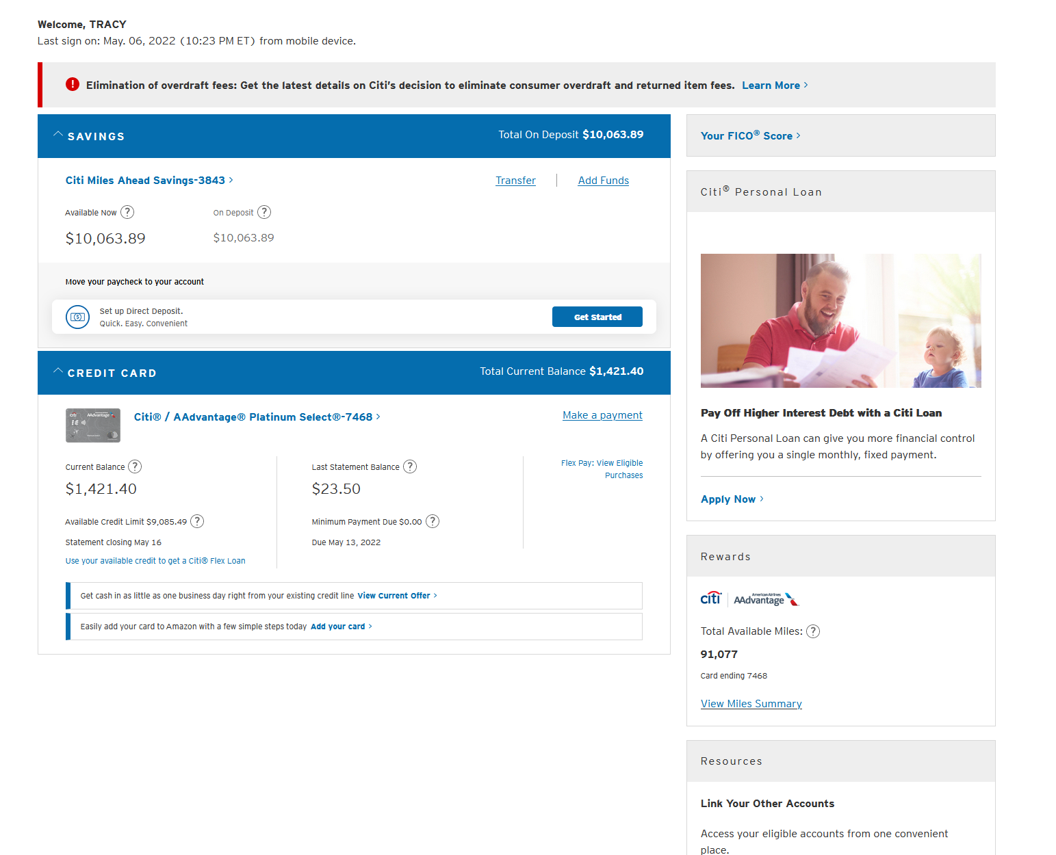
Task: Click the 'Welcome, TRACY' greeting
Action: tap(82, 25)
